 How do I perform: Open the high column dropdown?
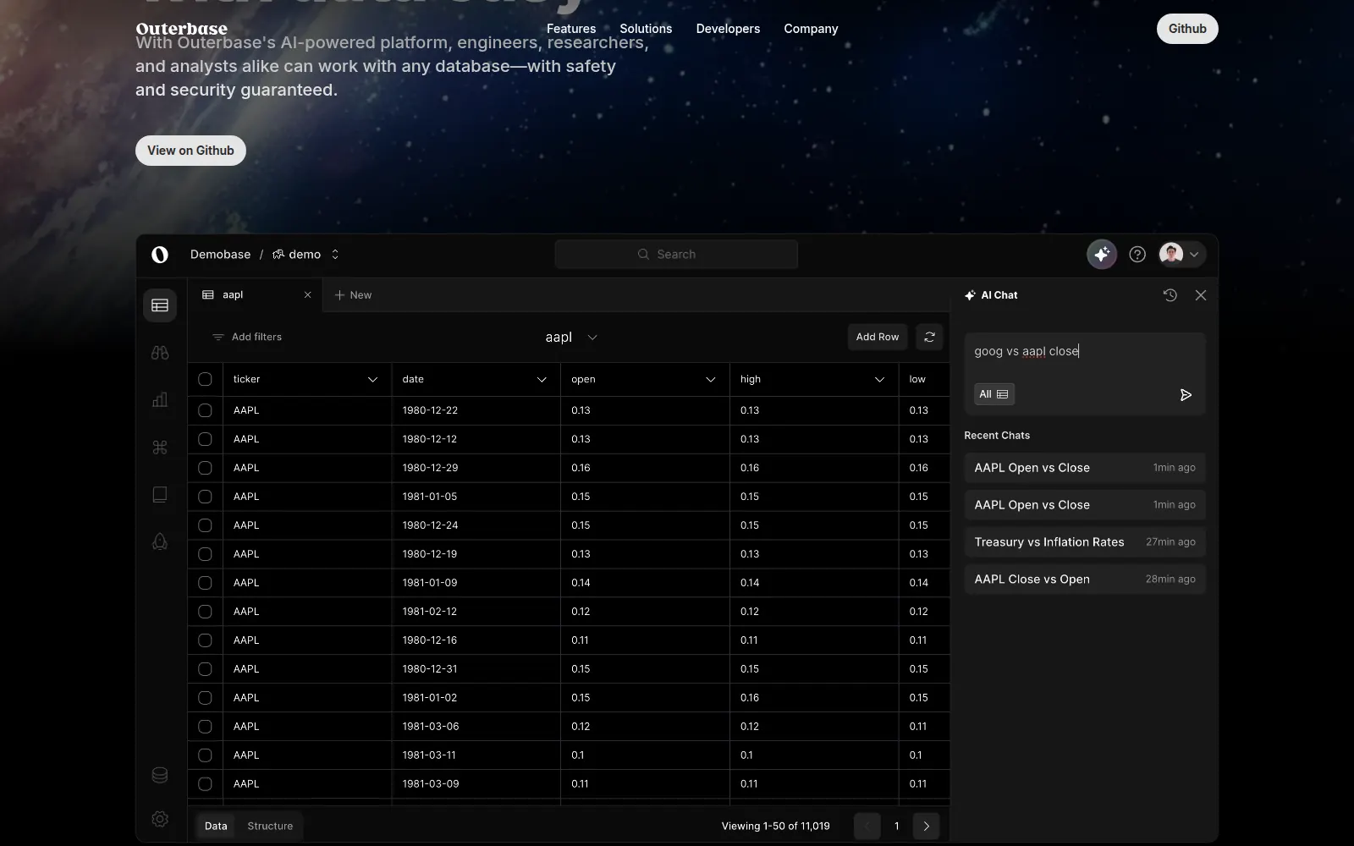[x=880, y=379]
